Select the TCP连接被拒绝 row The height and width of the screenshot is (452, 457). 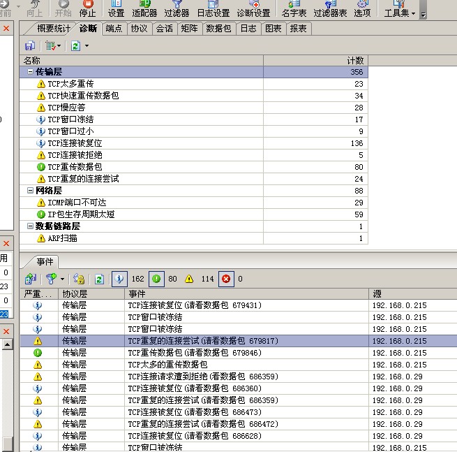194,155
